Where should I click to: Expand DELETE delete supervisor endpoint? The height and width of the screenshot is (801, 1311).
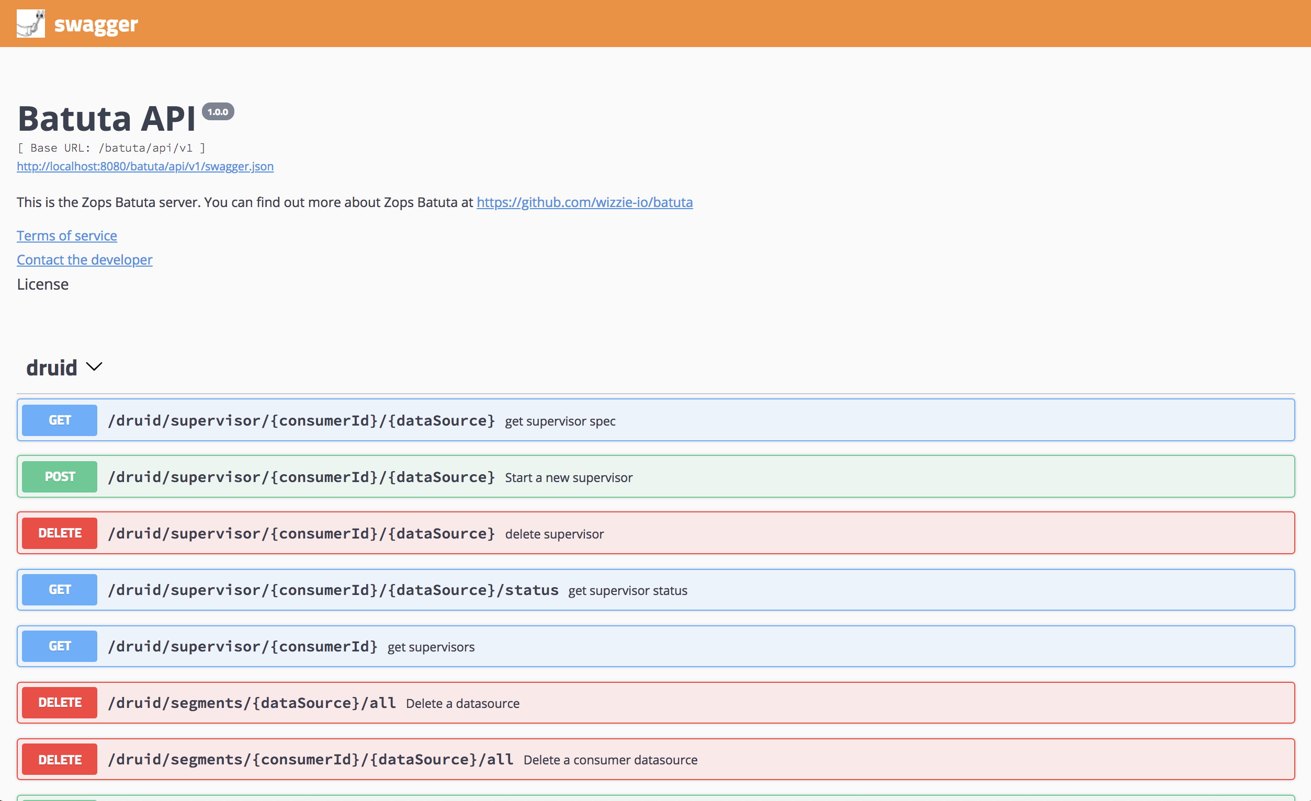pos(655,533)
